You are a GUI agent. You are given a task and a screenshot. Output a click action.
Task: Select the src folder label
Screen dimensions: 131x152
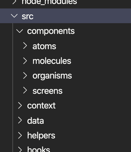point(28,16)
